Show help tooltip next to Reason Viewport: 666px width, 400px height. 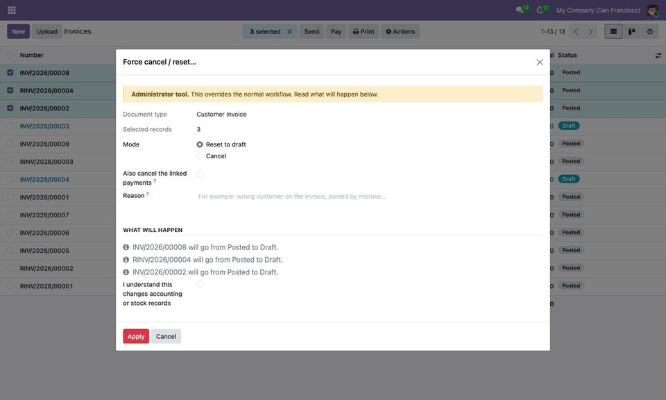coord(147,194)
